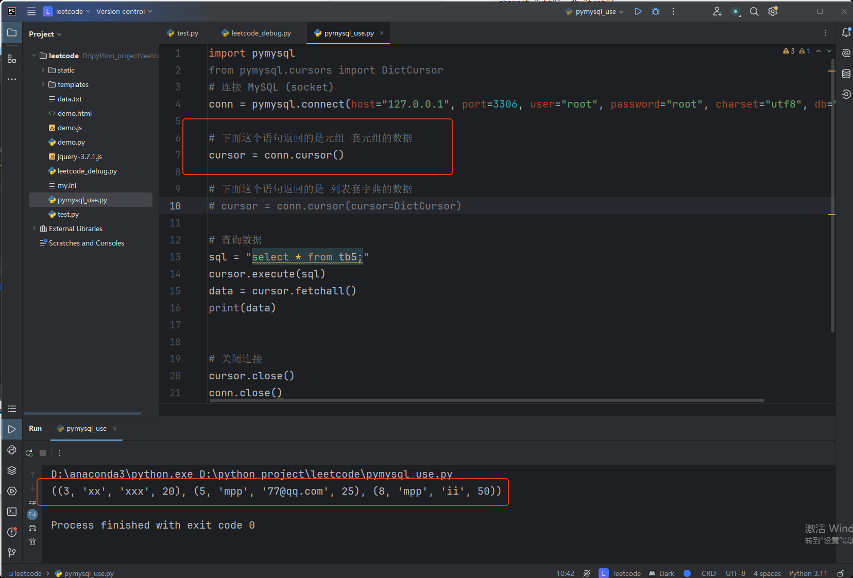Change CRLF line separator
Viewport: 853px width, 578px height.
(709, 573)
